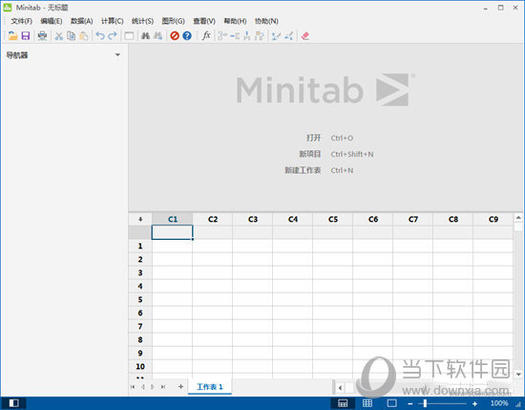Screen dimensions: 525x410
Task: Add a new worksheet with plus button
Action: [180, 386]
